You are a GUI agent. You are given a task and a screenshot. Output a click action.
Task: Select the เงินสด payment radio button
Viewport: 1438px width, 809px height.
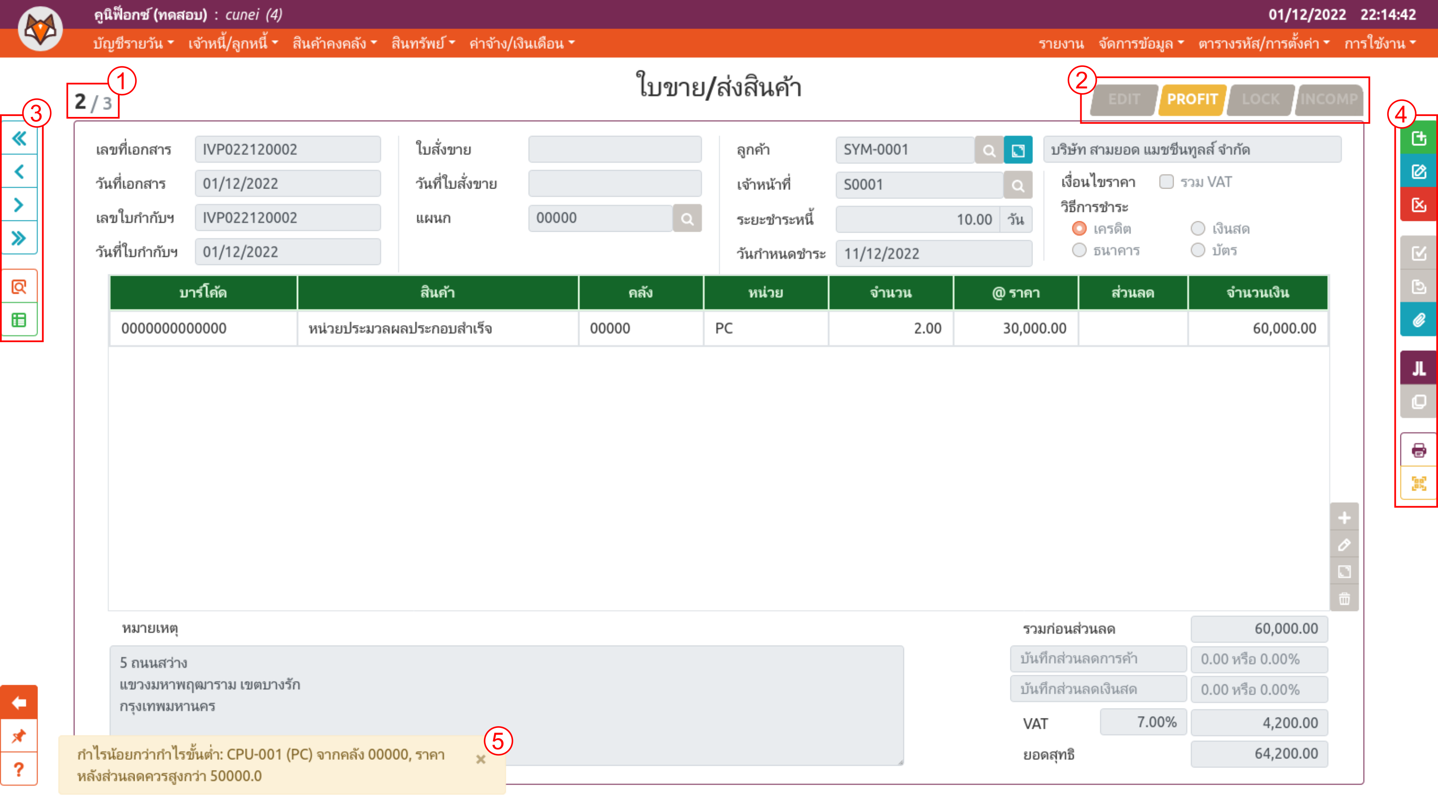pyautogui.click(x=1197, y=228)
